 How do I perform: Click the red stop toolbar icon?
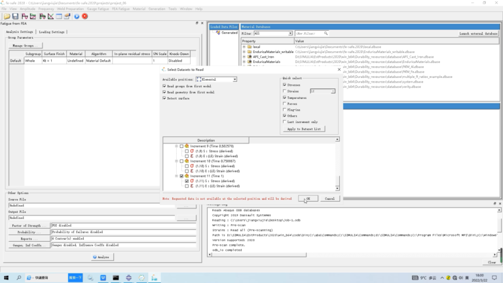[x=84, y=16]
